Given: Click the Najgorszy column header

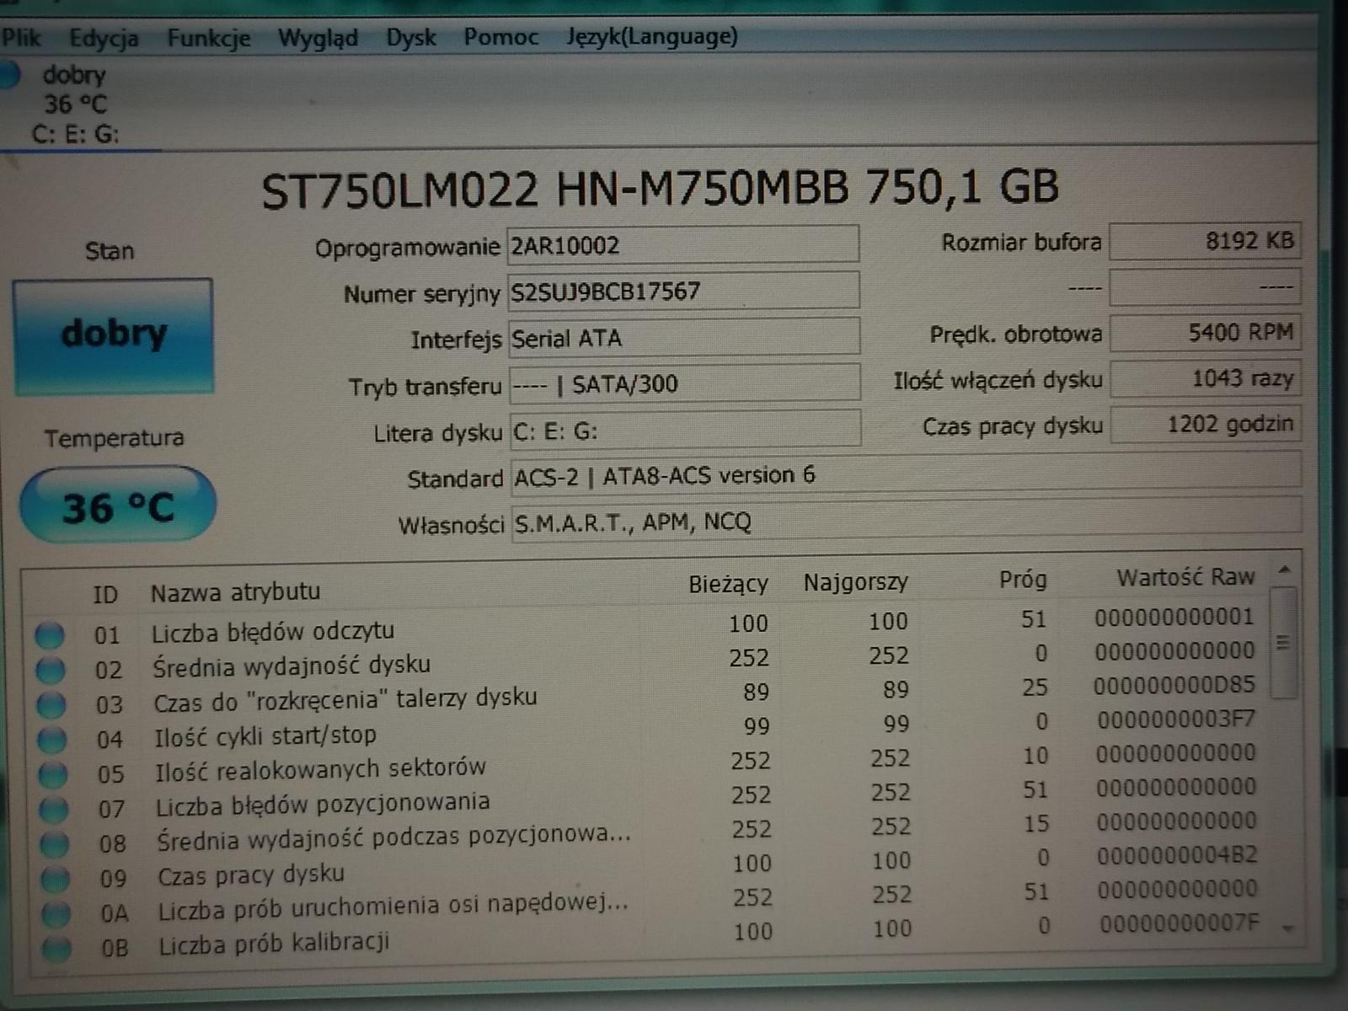Looking at the screenshot, I should pos(855,582).
